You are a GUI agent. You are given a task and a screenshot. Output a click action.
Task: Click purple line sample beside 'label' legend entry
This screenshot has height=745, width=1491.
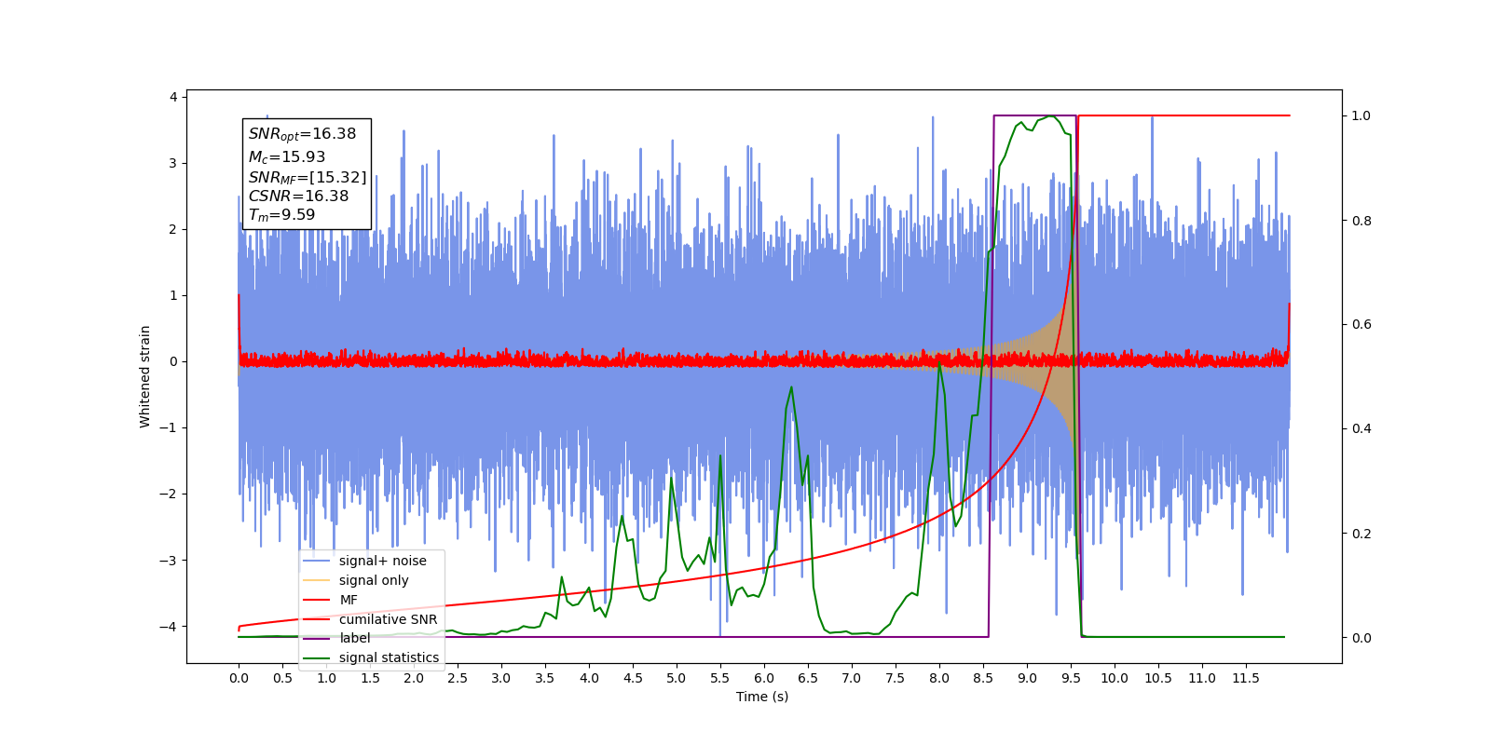pyautogui.click(x=317, y=638)
